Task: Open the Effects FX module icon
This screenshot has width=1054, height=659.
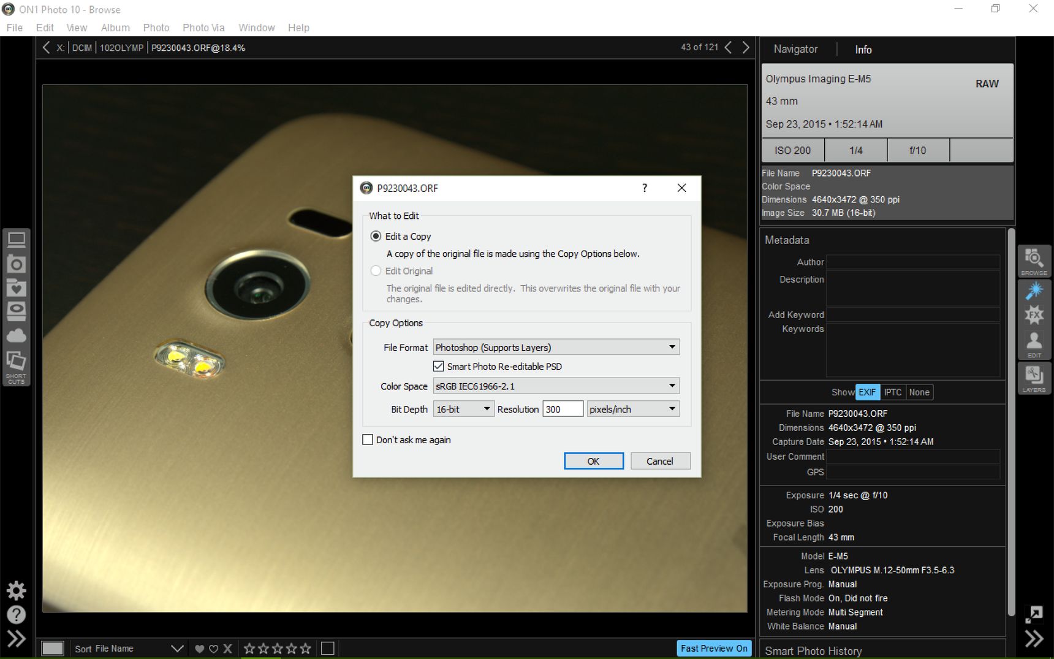Action: pyautogui.click(x=1034, y=315)
